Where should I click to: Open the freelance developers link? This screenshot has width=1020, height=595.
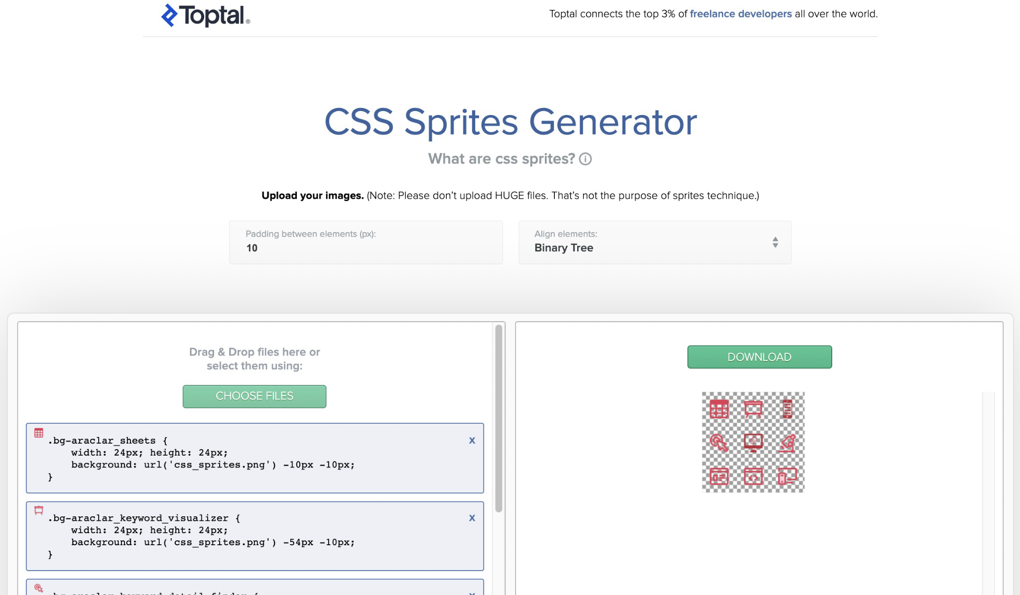[741, 14]
